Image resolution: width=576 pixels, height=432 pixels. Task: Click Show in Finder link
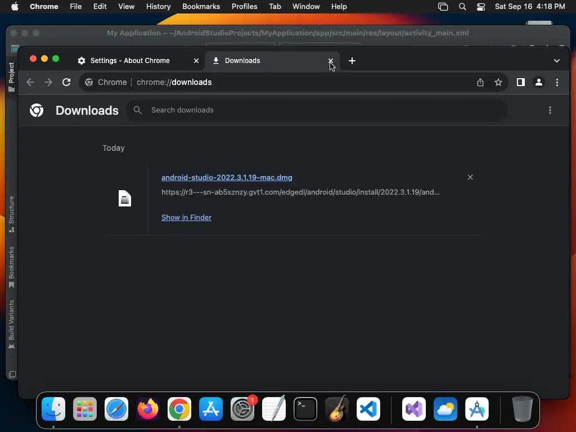(x=186, y=218)
